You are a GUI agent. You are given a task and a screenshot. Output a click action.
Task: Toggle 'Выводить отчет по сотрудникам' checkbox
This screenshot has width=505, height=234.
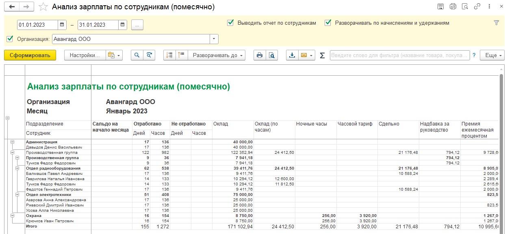[230, 23]
